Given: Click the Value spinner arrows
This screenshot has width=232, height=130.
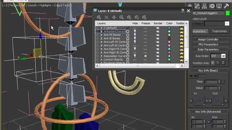Looking at the screenshot, I should [x=219, y=88].
